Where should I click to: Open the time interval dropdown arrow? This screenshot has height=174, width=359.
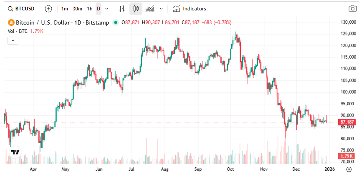(107, 8)
